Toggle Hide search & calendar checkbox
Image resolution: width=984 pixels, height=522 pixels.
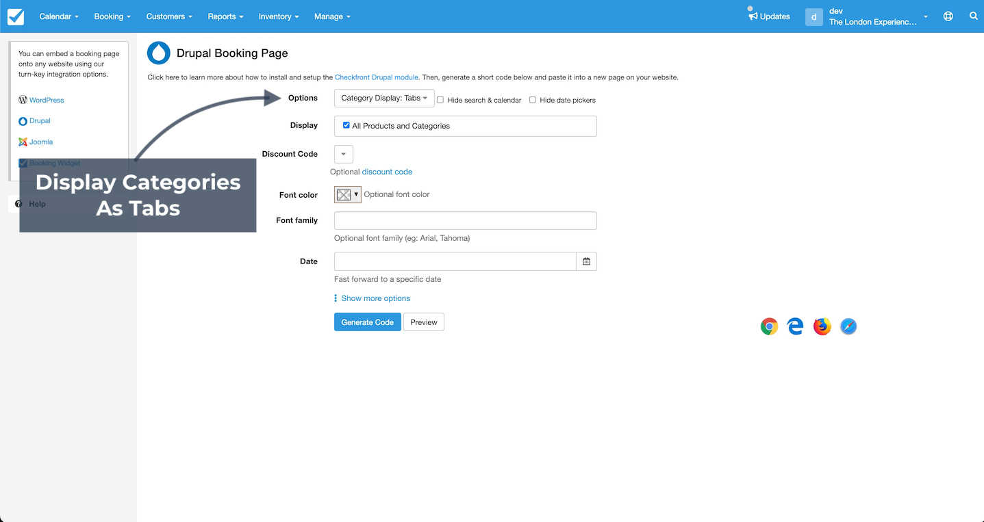[440, 100]
